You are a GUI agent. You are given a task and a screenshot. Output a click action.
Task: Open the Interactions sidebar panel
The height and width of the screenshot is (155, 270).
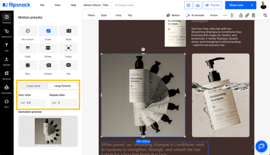click(x=6, y=33)
